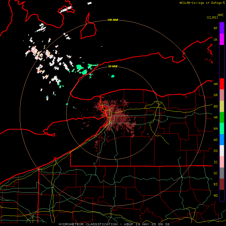Select the BD yellow legend swatch
The height and width of the screenshot is (226, 226).
[x=222, y=106]
